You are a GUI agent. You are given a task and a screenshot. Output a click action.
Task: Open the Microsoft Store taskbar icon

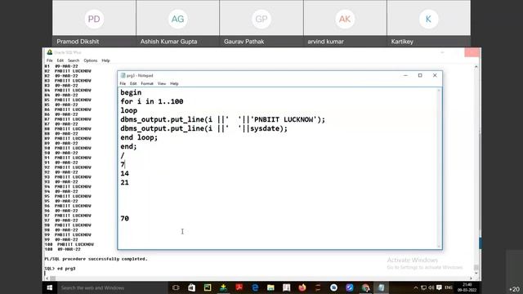[192, 287]
